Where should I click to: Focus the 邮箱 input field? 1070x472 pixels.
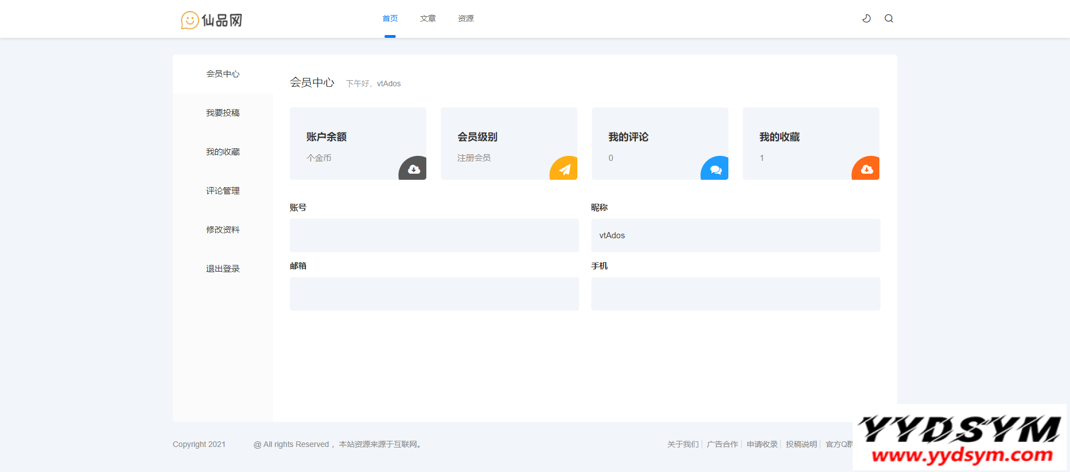pos(434,294)
